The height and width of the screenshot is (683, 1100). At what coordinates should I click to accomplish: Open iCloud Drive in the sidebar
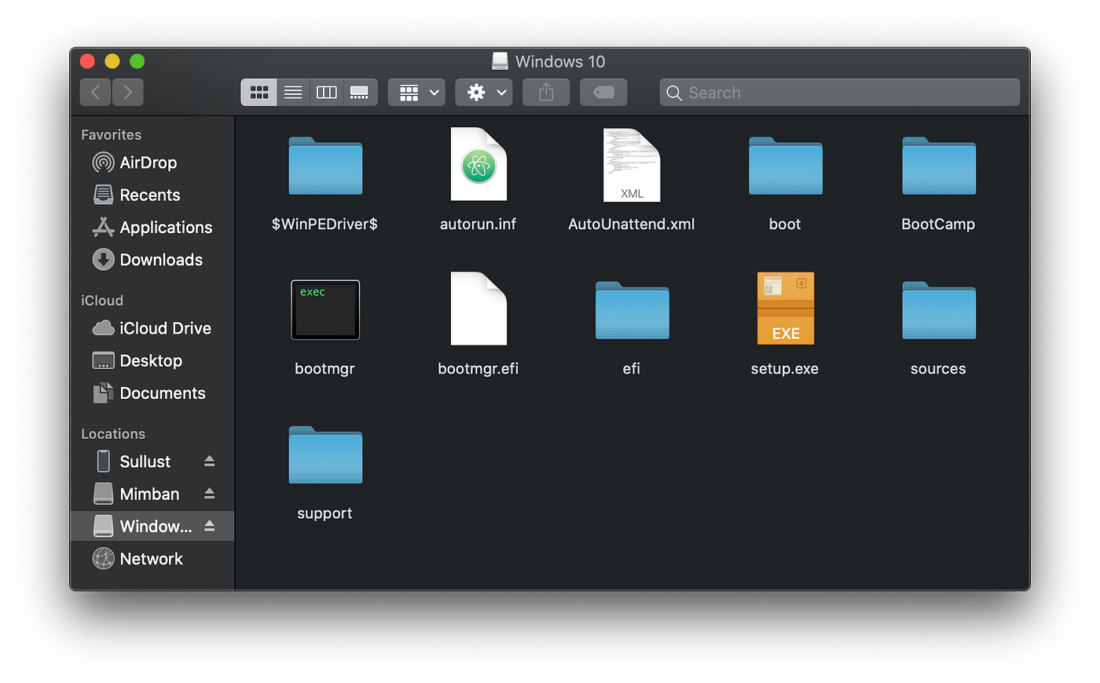[x=152, y=328]
